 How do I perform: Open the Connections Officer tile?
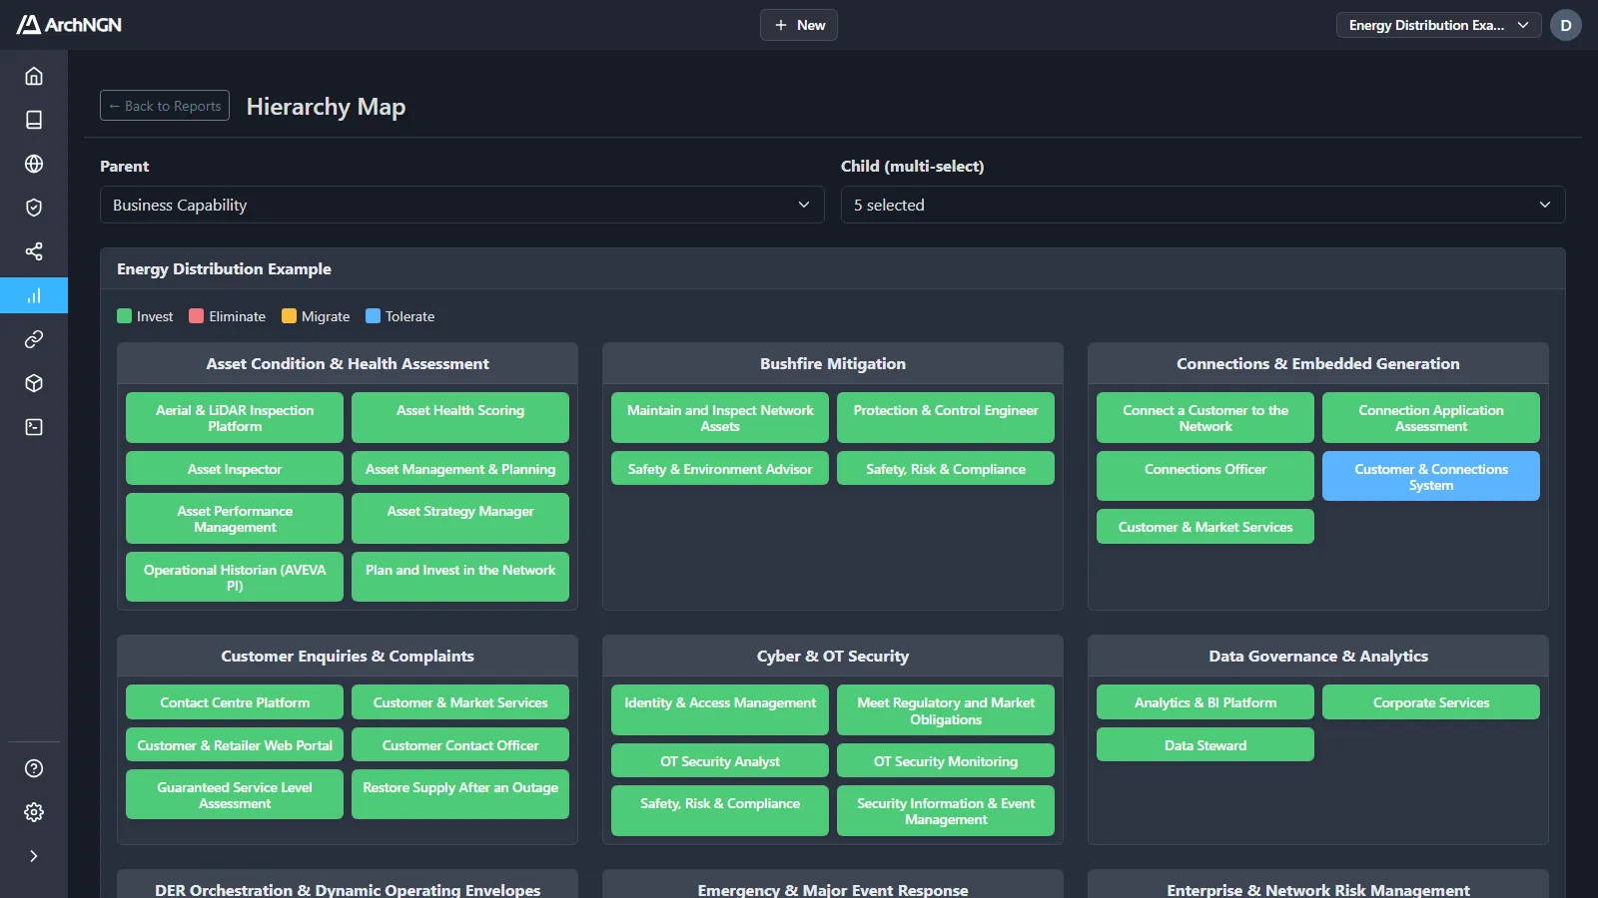click(1205, 477)
